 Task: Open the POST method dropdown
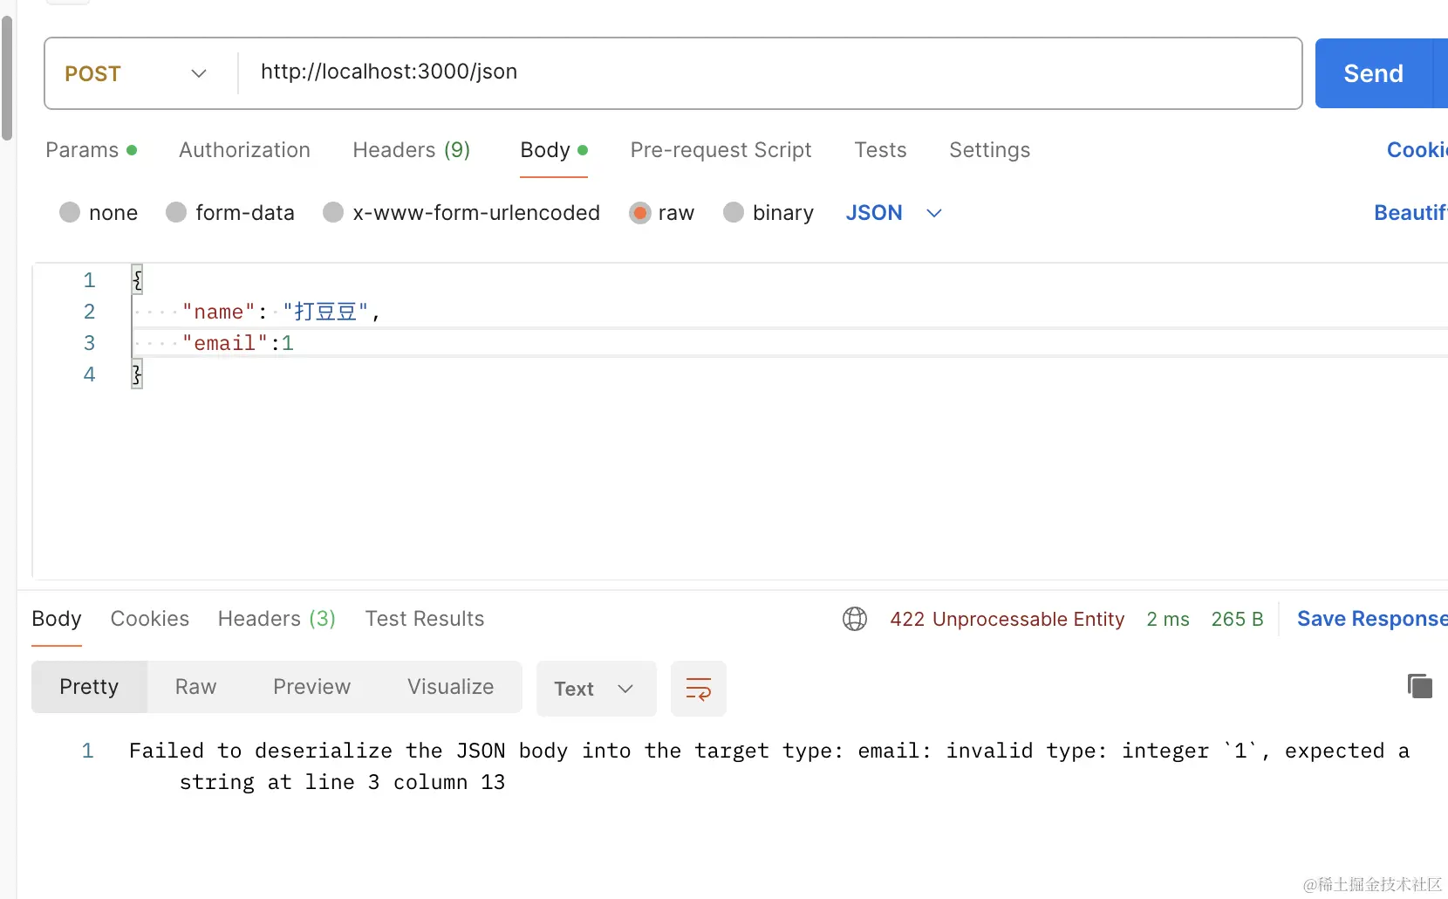pyautogui.click(x=199, y=73)
